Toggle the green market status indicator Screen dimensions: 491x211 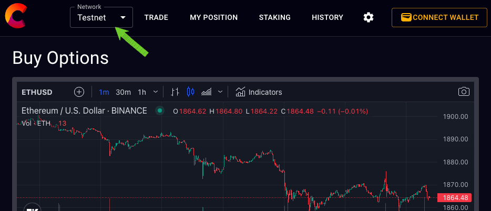click(160, 111)
